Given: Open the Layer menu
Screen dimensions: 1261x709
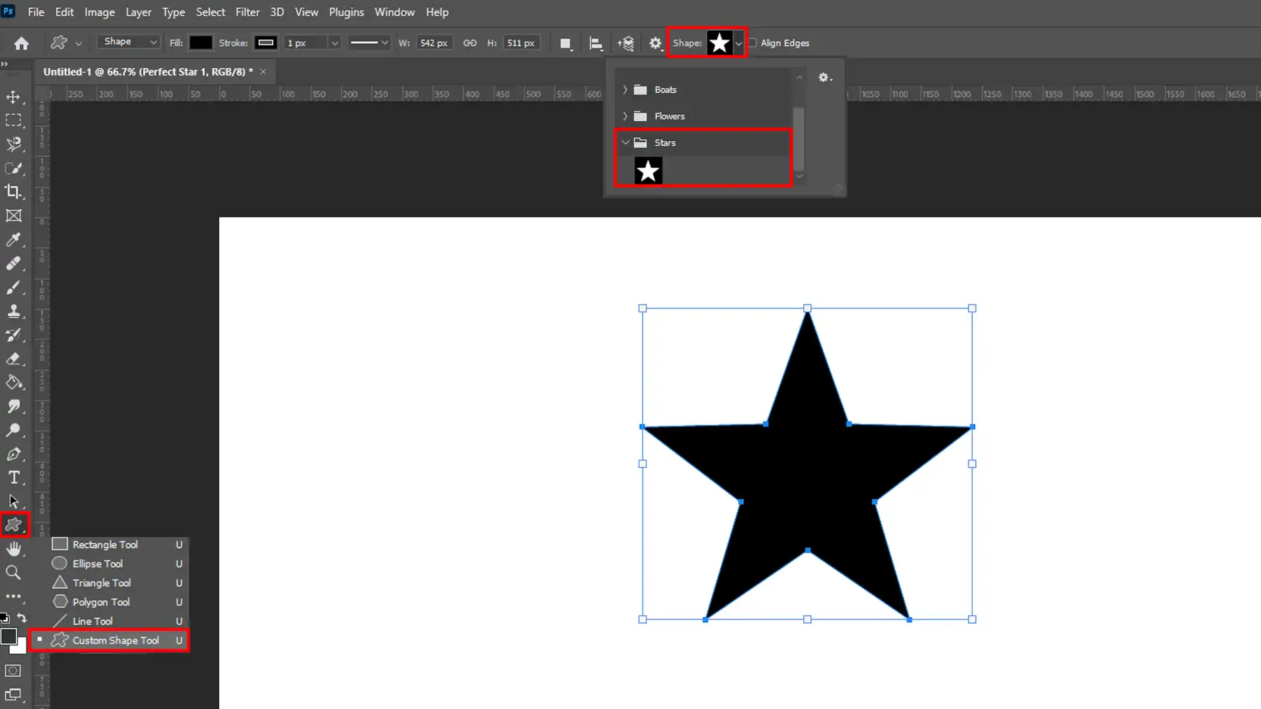Looking at the screenshot, I should [x=139, y=12].
